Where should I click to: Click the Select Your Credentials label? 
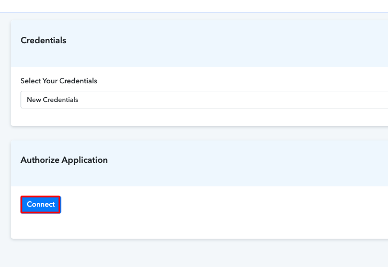click(59, 81)
